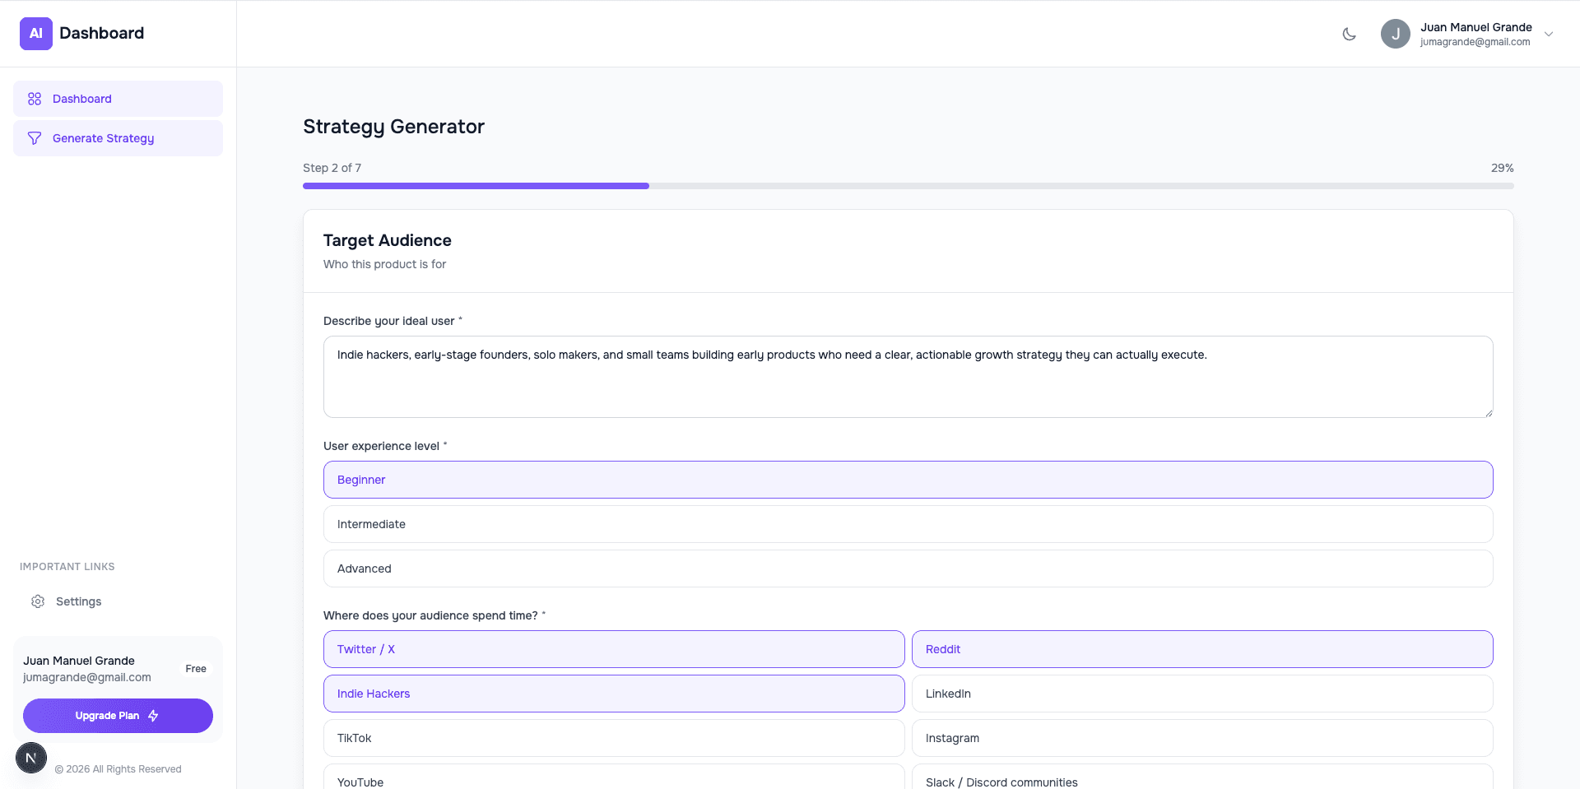Click jumagrande@gmail.com in sidebar card

(x=87, y=677)
